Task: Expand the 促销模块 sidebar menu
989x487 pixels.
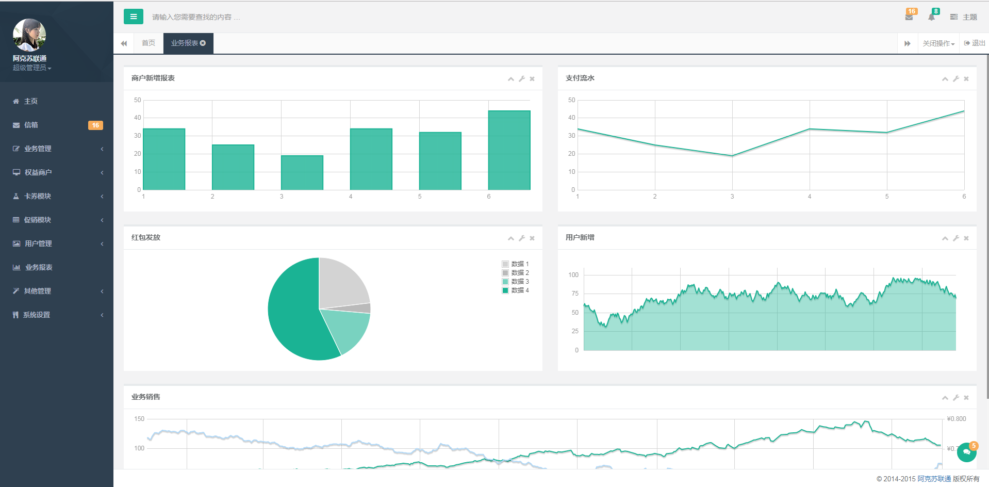Action: tap(57, 220)
